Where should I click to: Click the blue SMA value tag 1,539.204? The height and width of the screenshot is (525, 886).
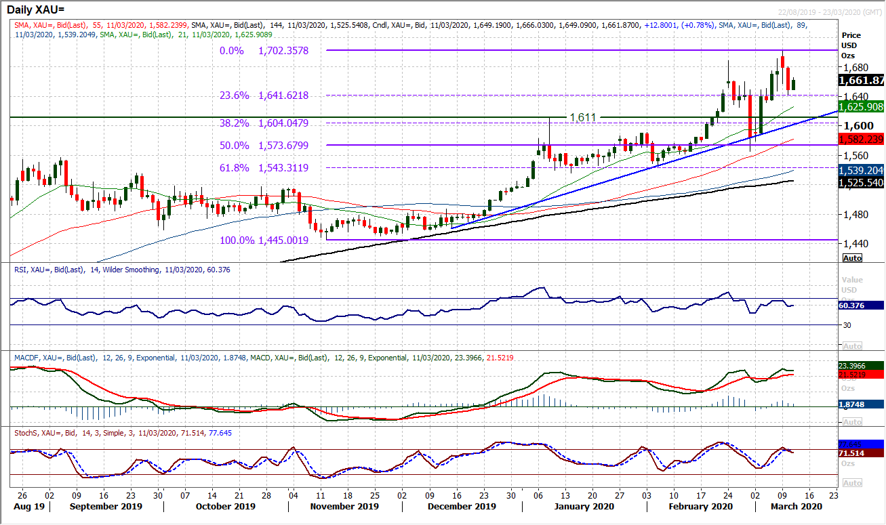coord(862,171)
